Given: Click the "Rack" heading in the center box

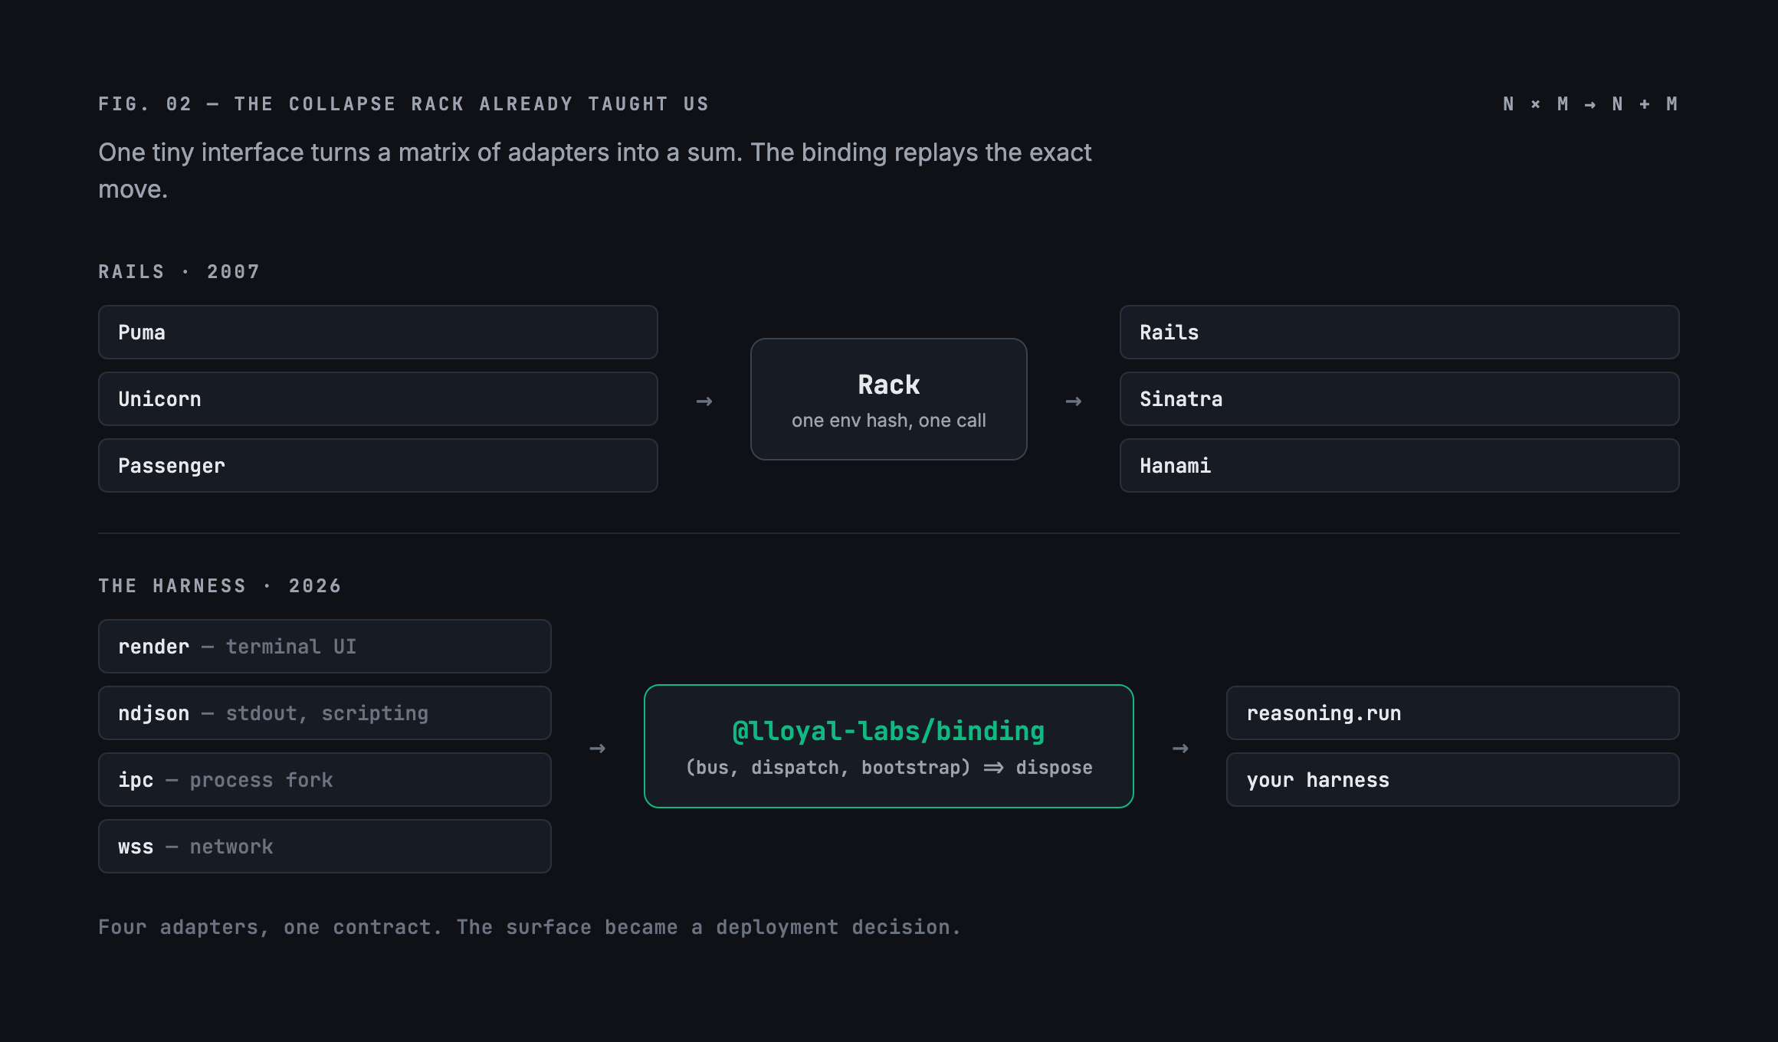Looking at the screenshot, I should point(889,385).
